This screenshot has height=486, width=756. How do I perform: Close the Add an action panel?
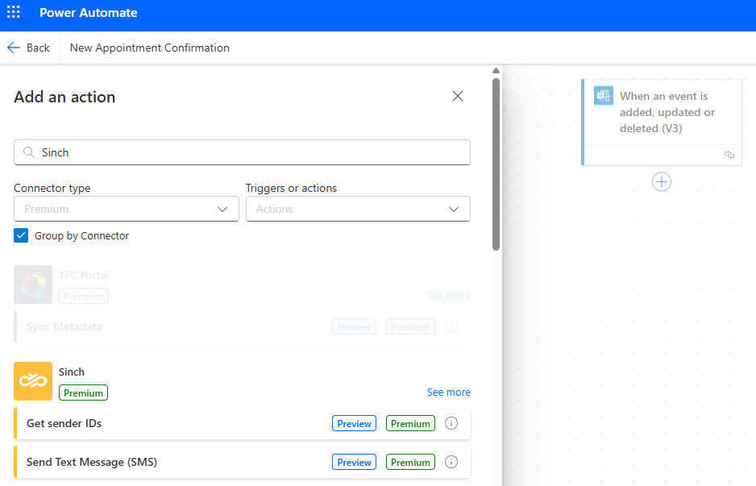click(458, 96)
